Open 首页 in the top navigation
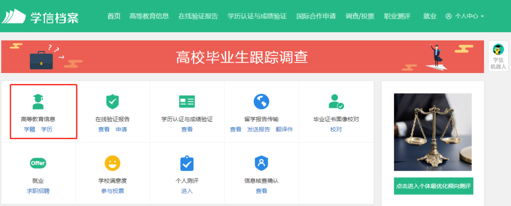The image size is (511, 206). (x=114, y=16)
